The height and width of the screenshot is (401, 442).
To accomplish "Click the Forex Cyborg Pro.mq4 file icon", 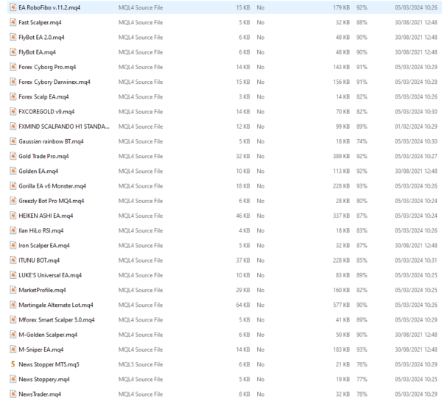I will click(13, 67).
